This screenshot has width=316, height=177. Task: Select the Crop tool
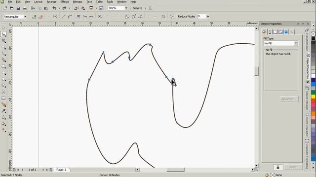click(x=3, y=41)
